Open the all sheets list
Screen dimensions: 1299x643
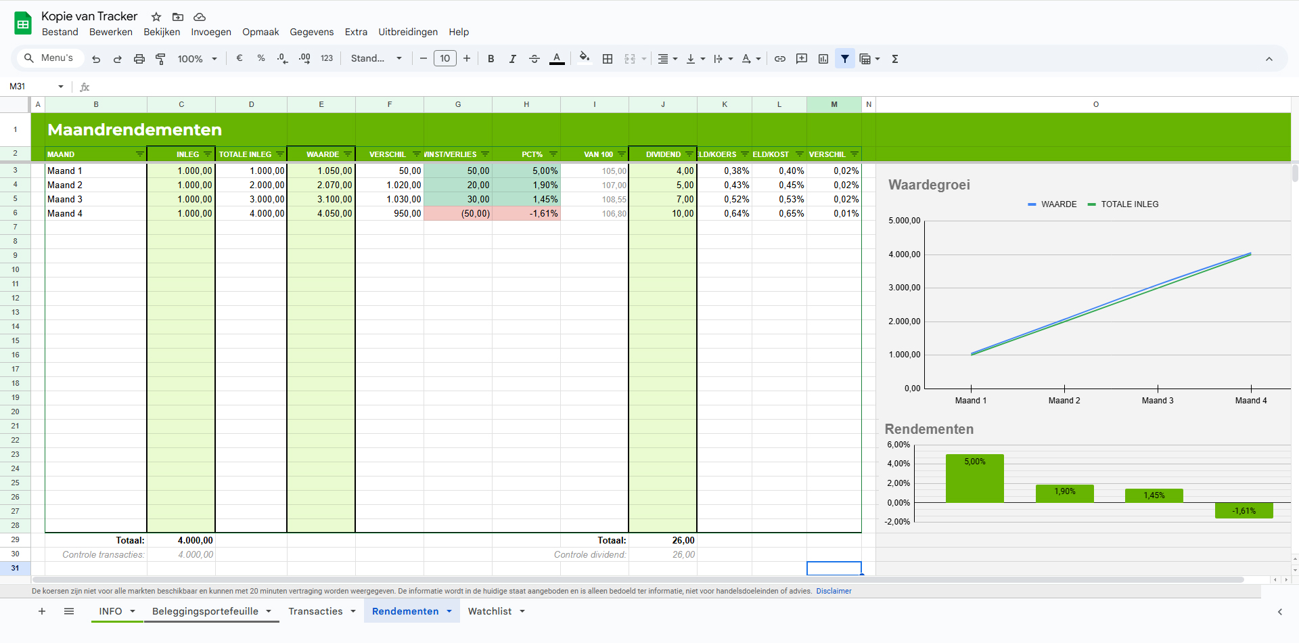69,611
